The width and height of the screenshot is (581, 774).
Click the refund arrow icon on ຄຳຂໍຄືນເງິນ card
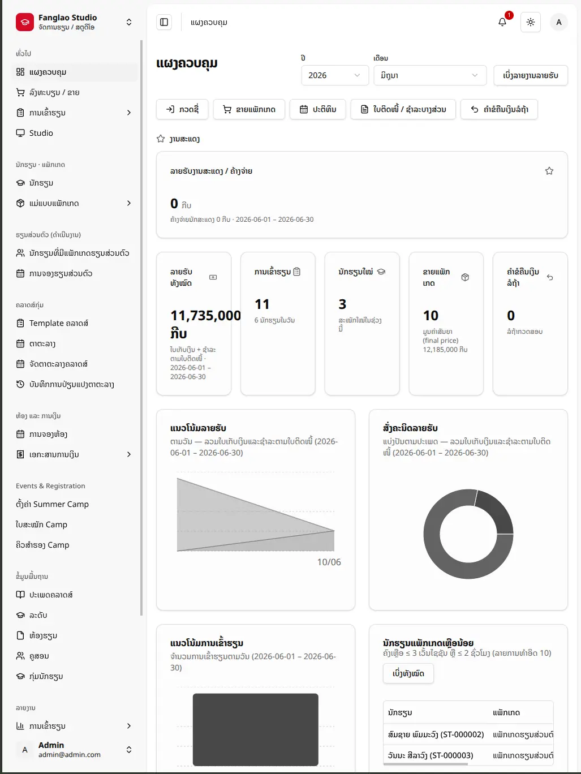point(550,277)
